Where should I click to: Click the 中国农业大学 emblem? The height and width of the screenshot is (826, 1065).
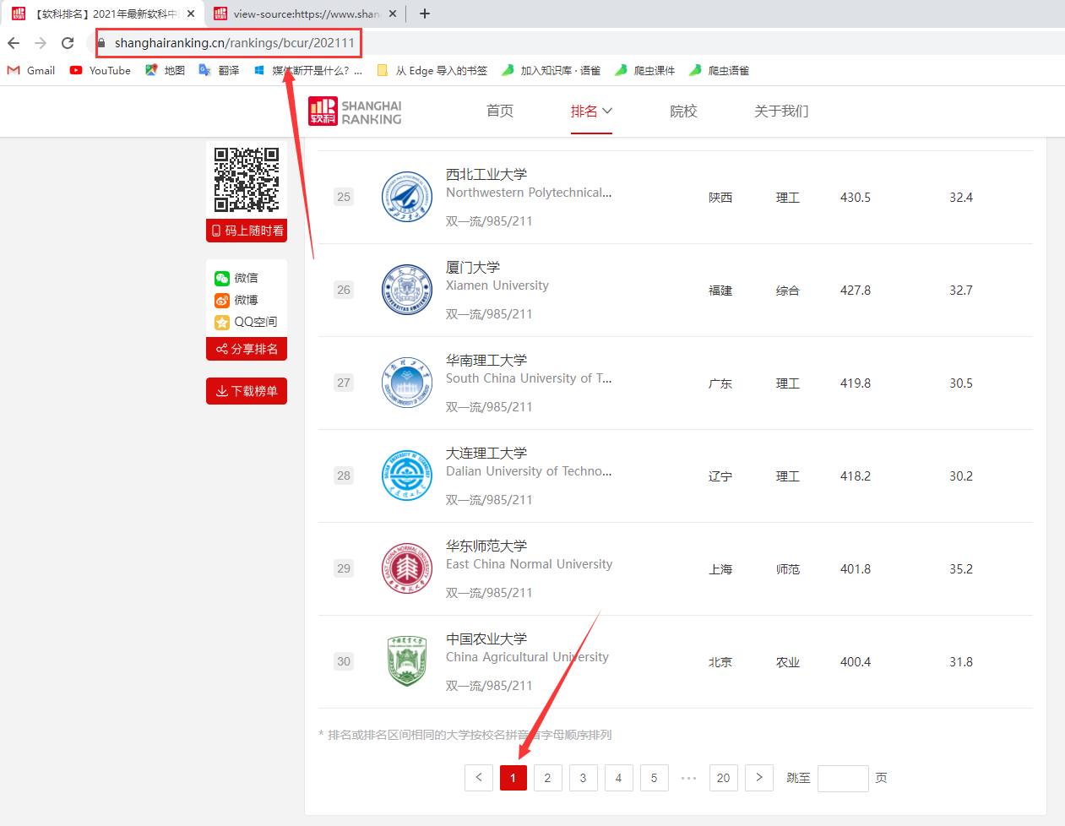click(x=407, y=661)
